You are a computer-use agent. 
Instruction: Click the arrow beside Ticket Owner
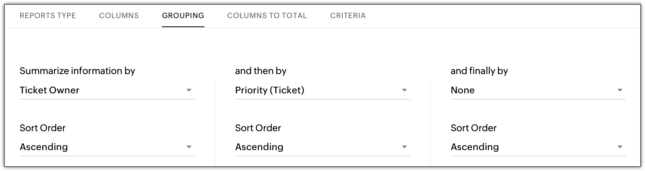[189, 90]
